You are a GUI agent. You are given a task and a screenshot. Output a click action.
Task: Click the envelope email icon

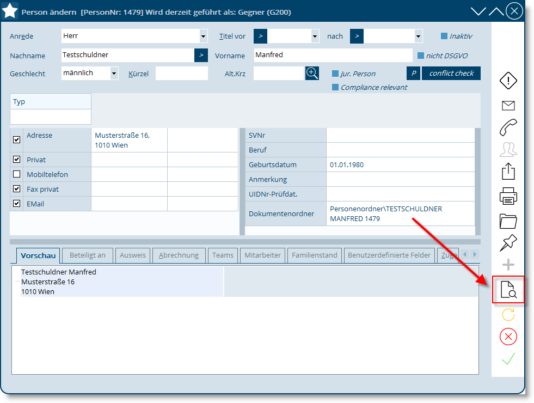click(x=508, y=106)
